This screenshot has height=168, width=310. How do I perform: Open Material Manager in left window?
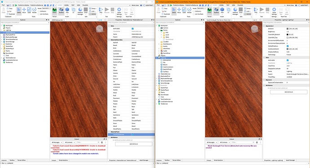click(x=80, y=11)
